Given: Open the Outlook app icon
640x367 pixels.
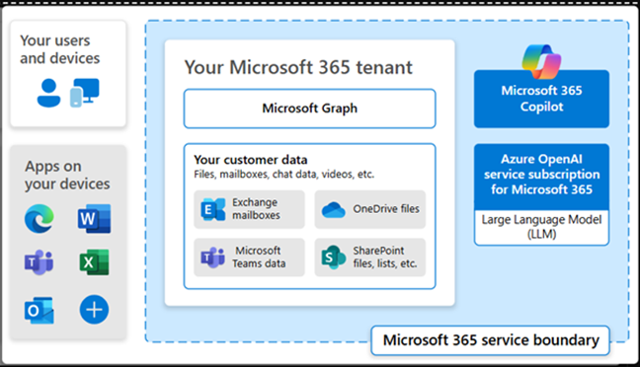Looking at the screenshot, I should [x=39, y=311].
